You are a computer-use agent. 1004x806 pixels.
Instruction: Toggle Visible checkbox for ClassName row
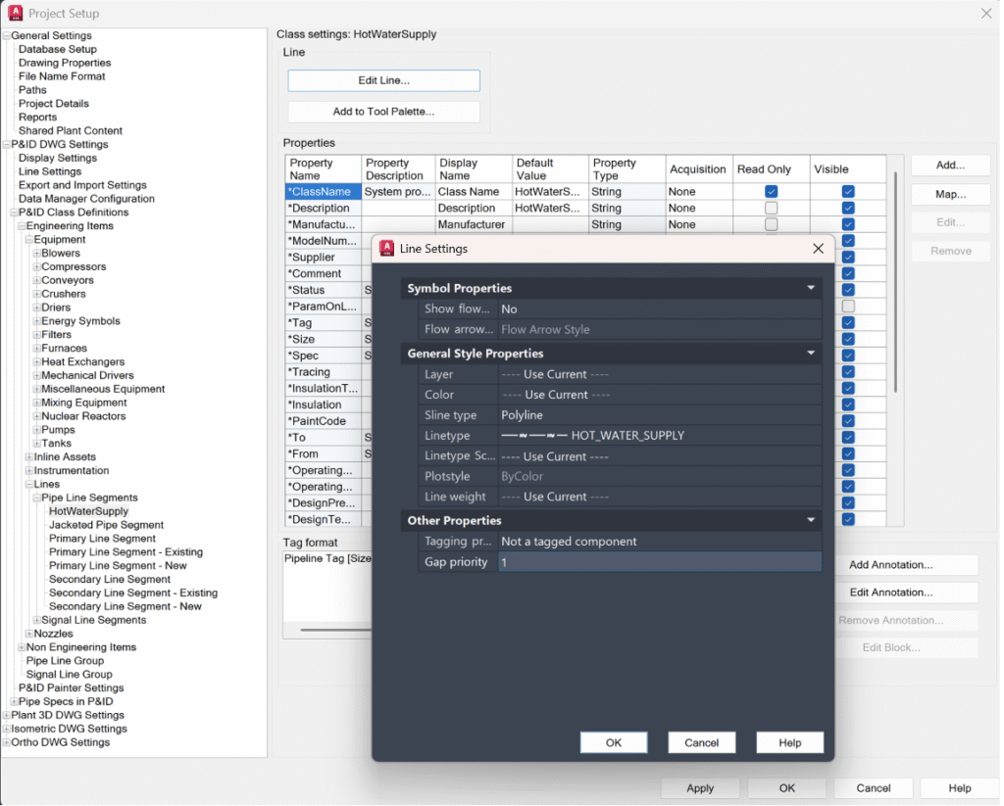pyautogui.click(x=848, y=191)
